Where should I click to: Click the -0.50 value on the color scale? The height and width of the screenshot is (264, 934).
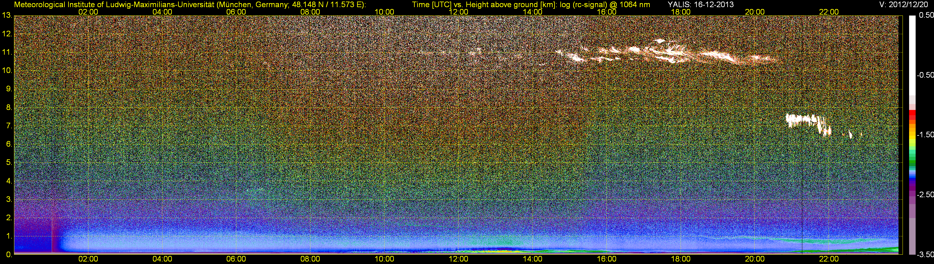pos(925,75)
